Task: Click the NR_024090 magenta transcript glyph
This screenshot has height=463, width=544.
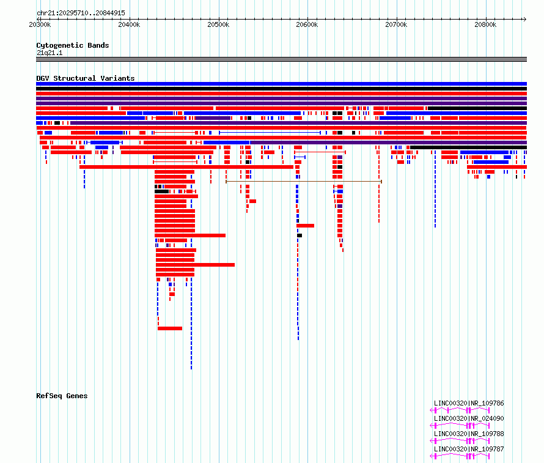Action: [x=460, y=426]
